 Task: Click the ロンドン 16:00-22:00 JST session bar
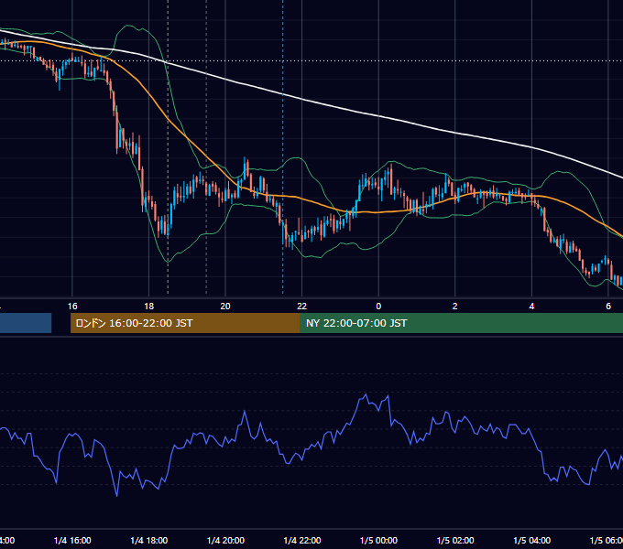[x=185, y=323]
